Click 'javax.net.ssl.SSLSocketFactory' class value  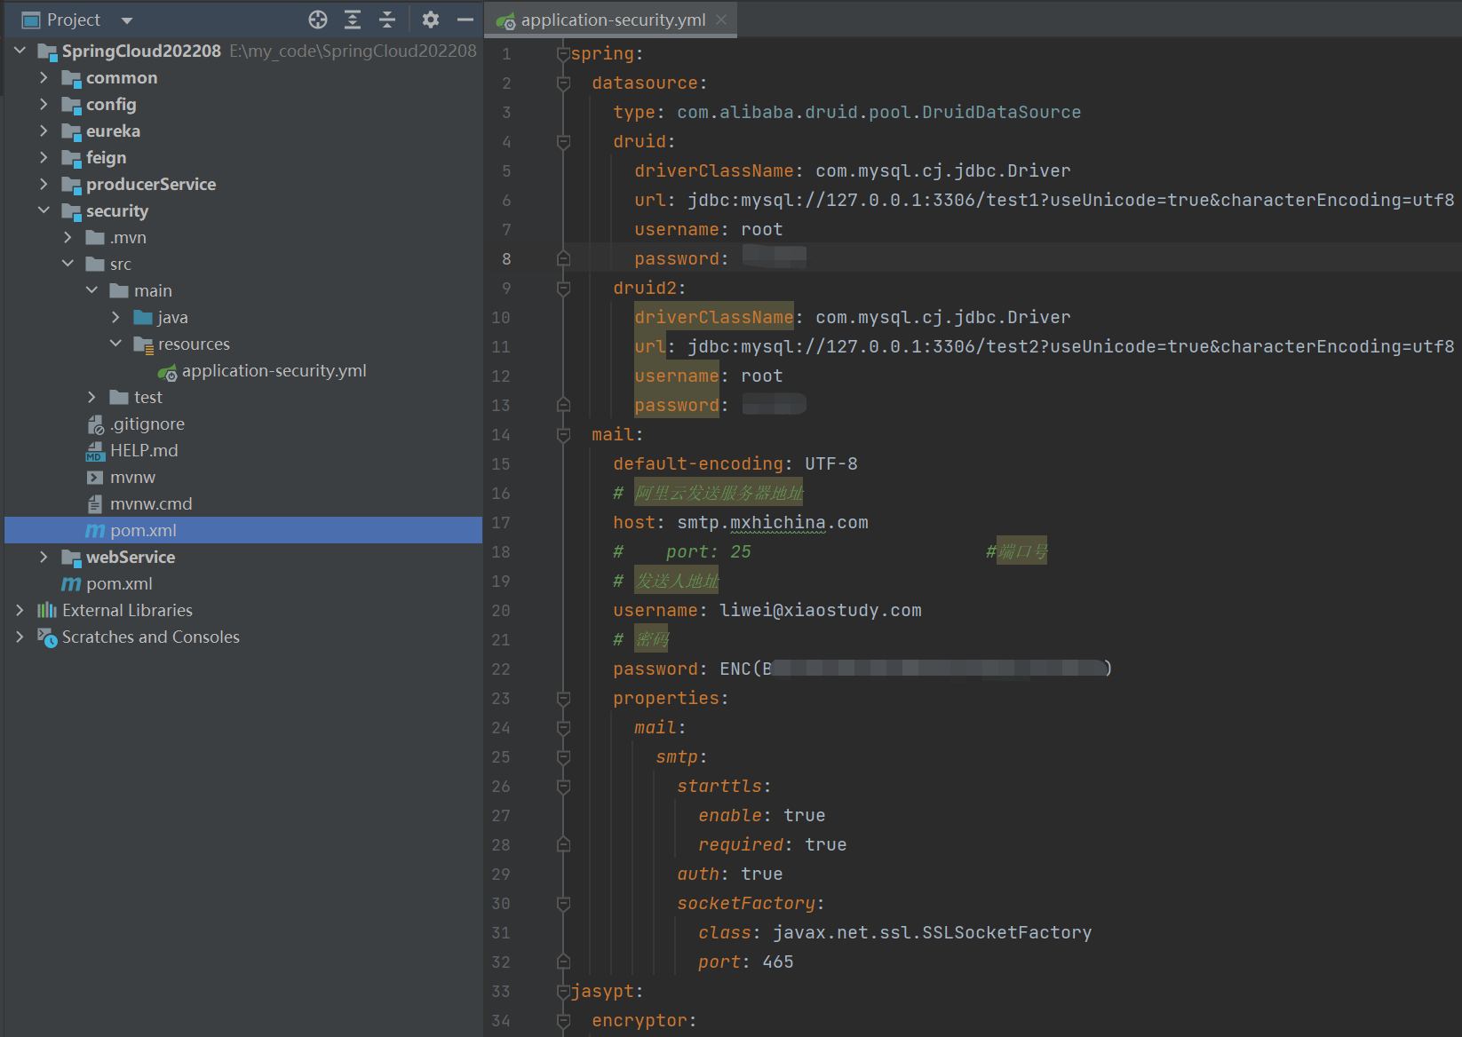[932, 932]
